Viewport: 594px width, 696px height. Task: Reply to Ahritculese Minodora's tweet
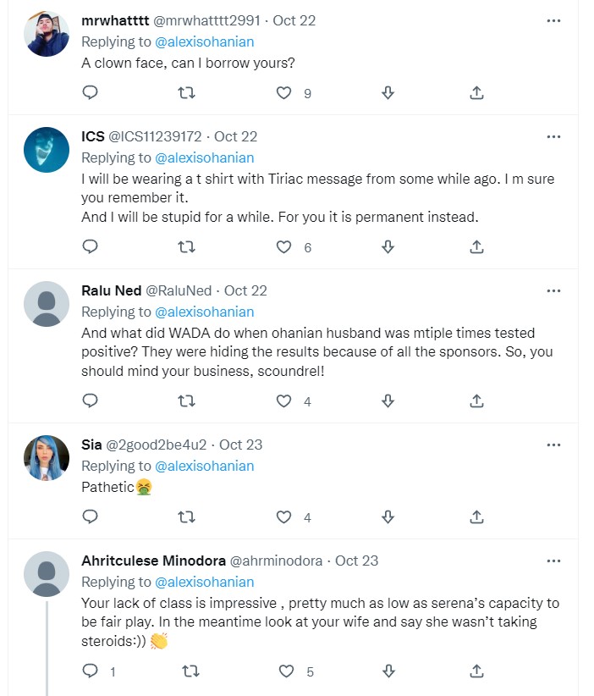pos(91,671)
